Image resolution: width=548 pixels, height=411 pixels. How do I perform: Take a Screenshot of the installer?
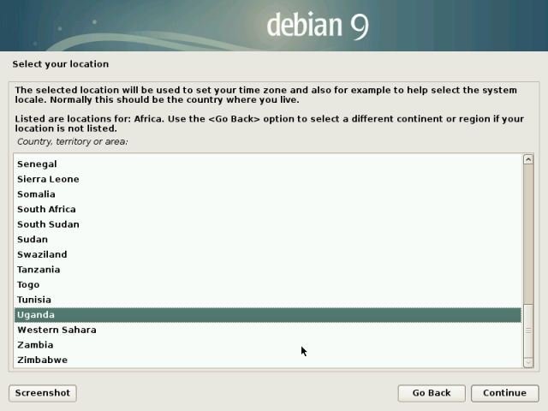[x=43, y=393]
